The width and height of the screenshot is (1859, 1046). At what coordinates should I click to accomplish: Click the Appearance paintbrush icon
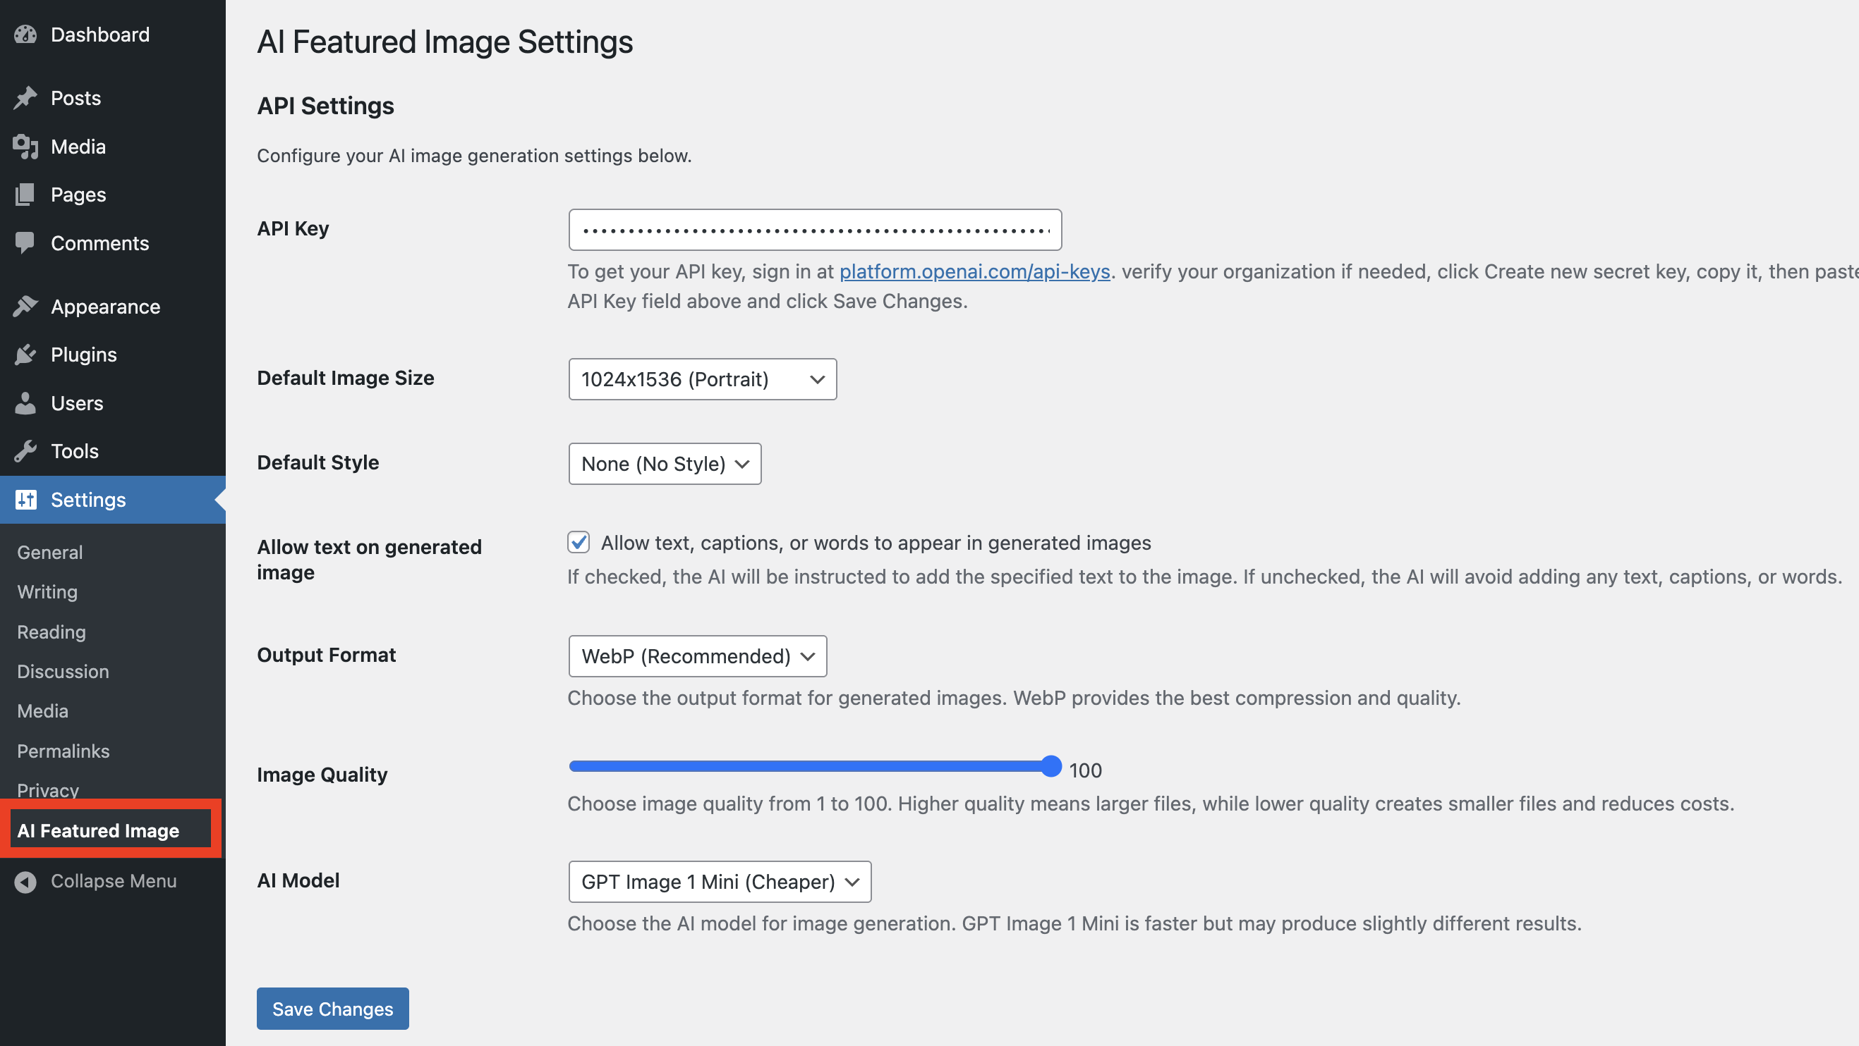click(25, 307)
